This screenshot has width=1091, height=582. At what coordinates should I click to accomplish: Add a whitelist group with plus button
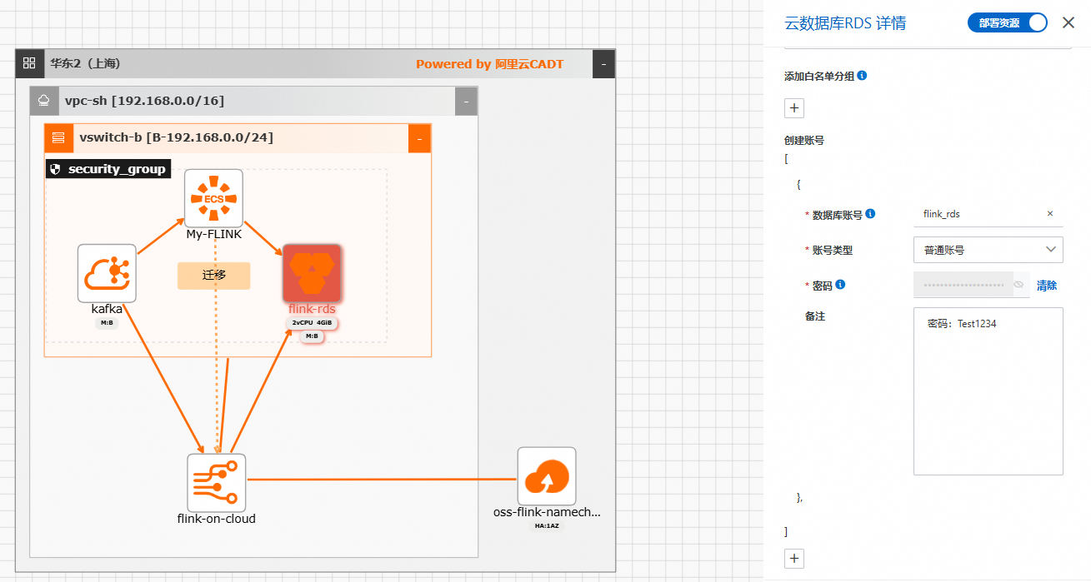[794, 108]
